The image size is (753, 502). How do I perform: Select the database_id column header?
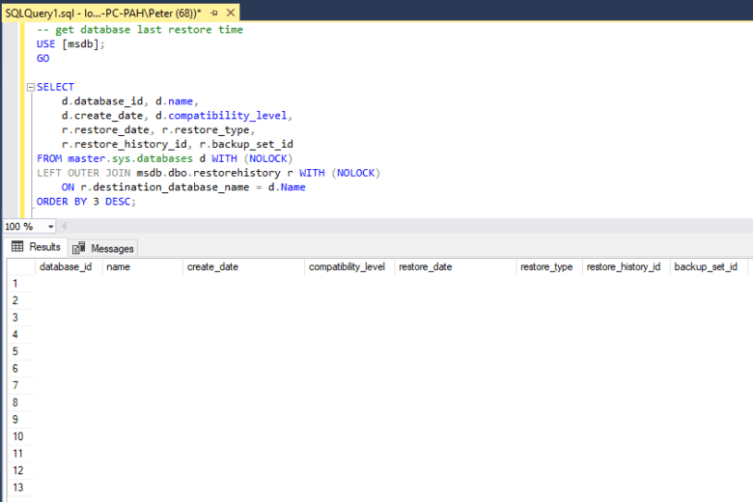coord(66,266)
